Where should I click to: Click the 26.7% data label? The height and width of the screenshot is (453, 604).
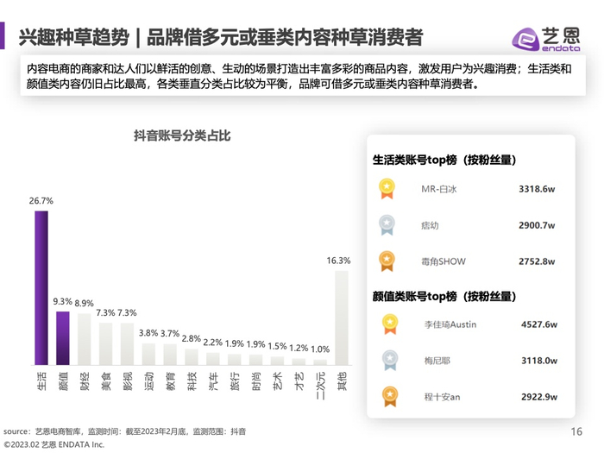coord(41,201)
